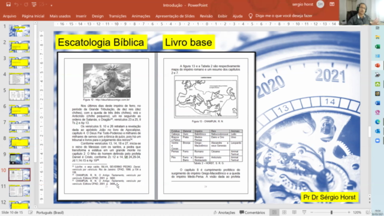Select slide 4 thumbnail

tap(19, 79)
